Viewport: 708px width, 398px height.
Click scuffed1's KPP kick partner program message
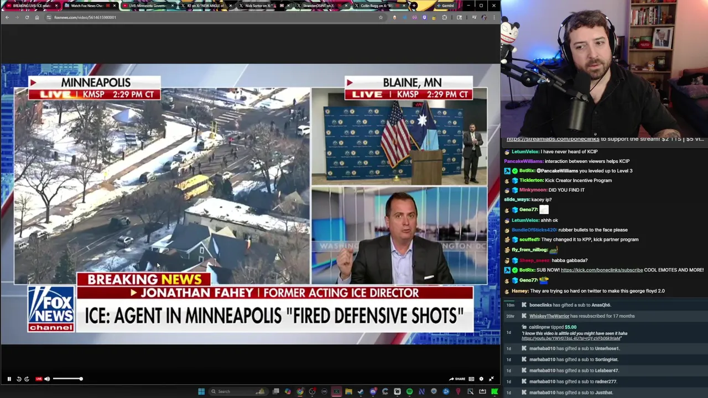pos(590,239)
